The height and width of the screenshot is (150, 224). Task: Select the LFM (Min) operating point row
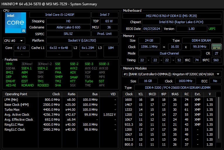61,100
